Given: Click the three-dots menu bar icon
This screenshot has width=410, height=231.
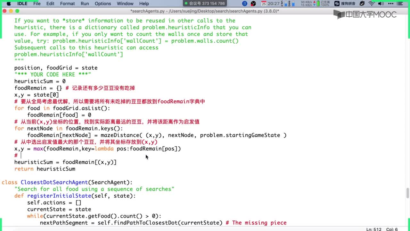Looking at the screenshot, I should [391, 4].
